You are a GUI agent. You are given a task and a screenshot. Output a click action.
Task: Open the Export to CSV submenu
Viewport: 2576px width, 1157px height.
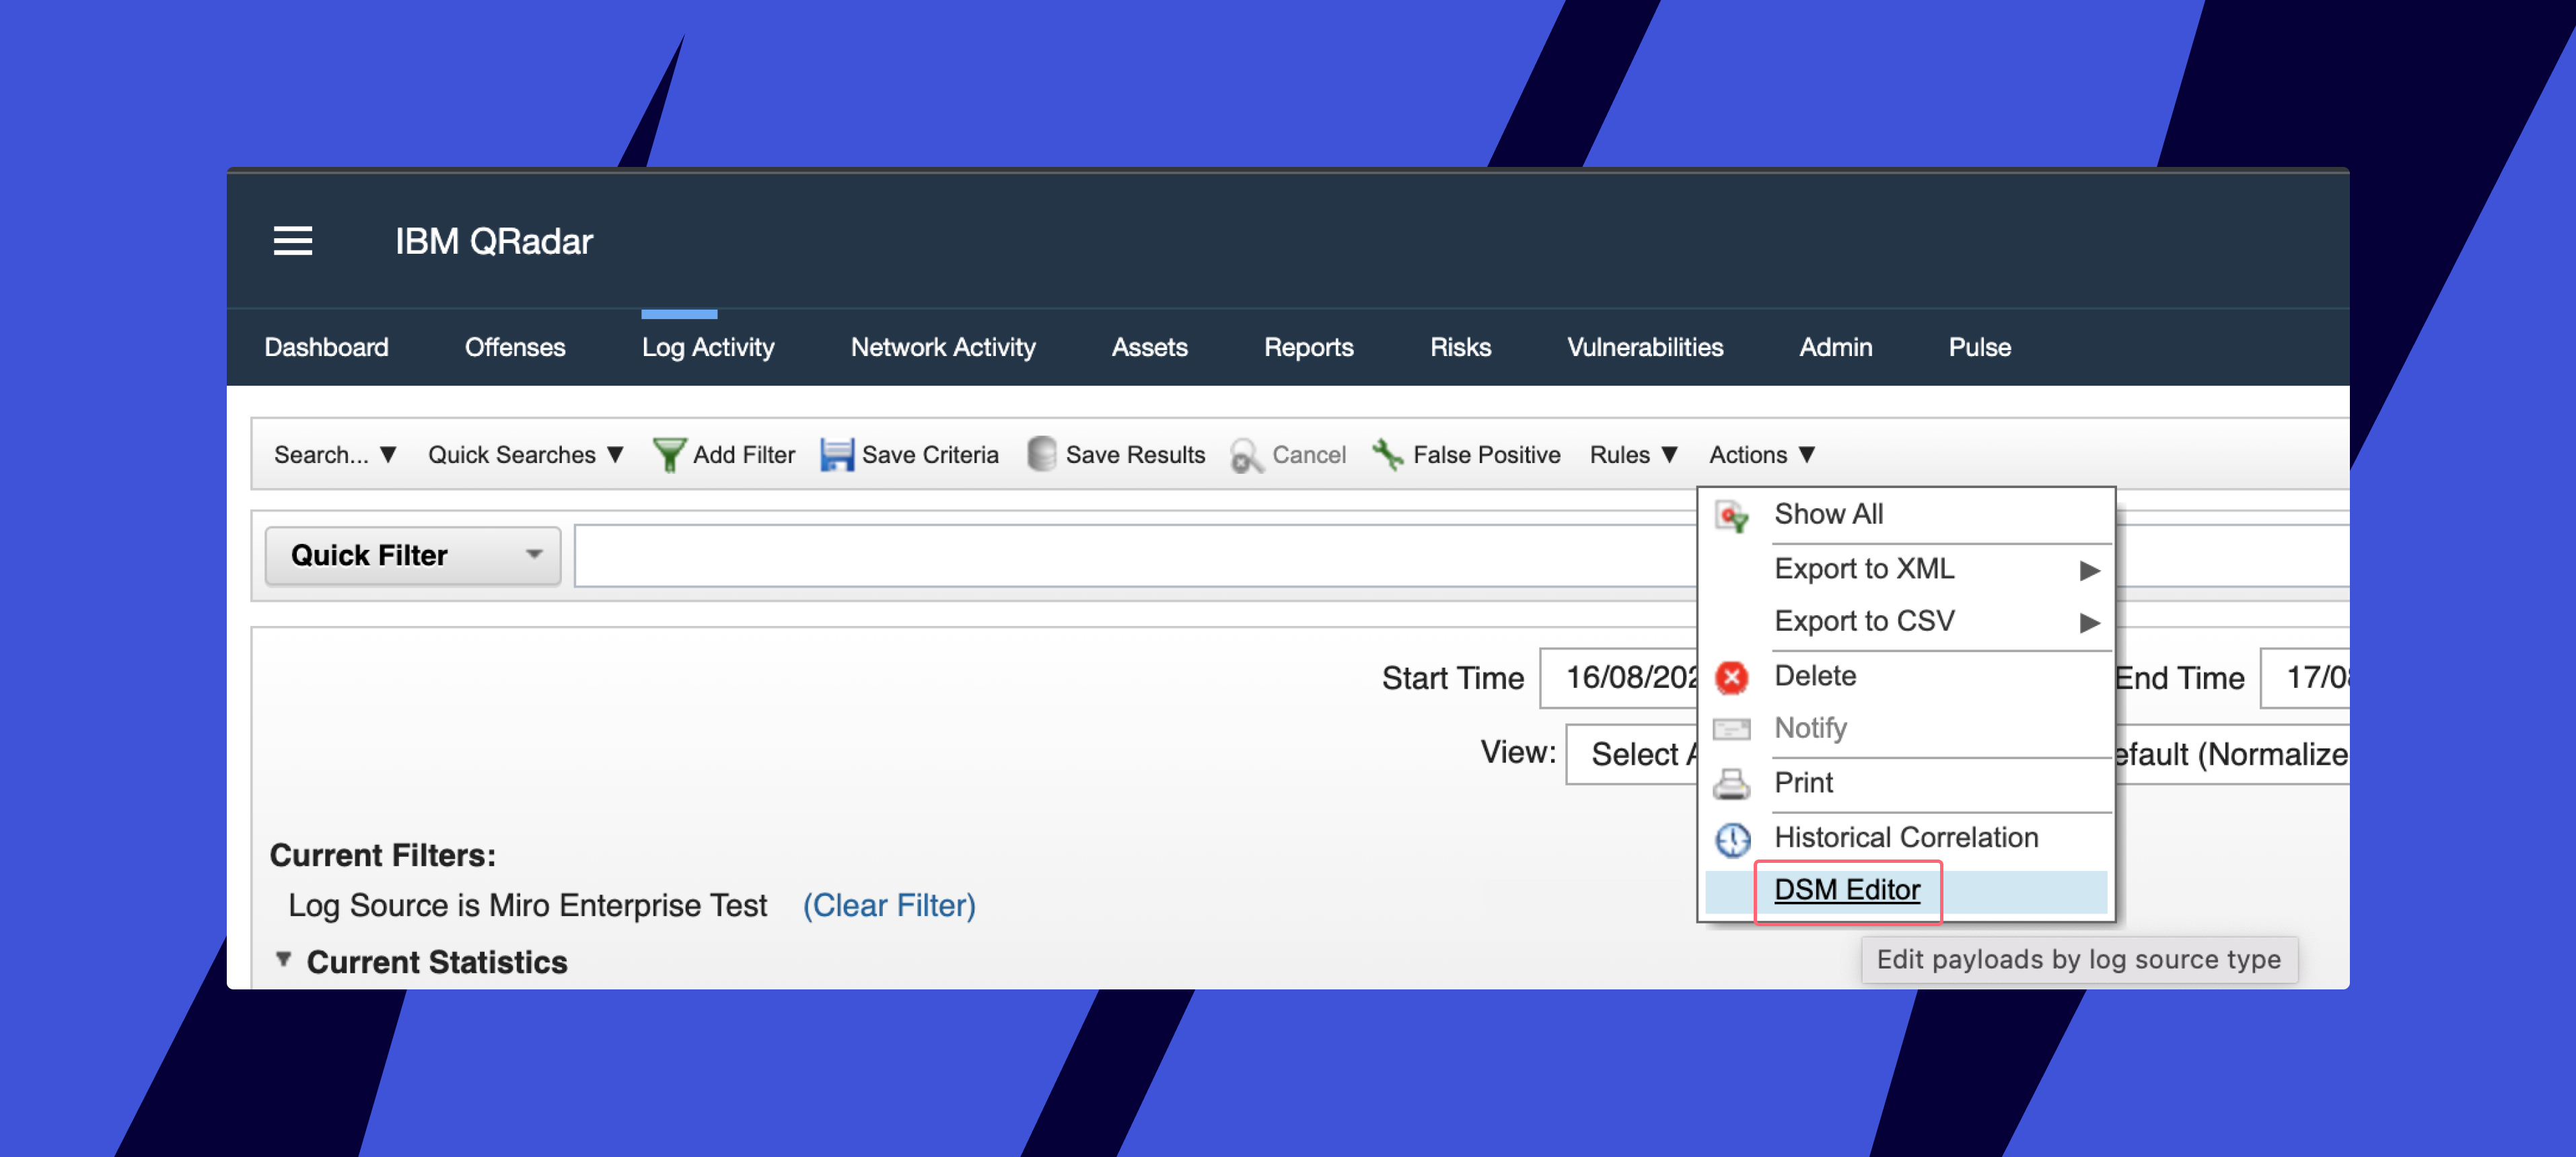click(x=1864, y=621)
